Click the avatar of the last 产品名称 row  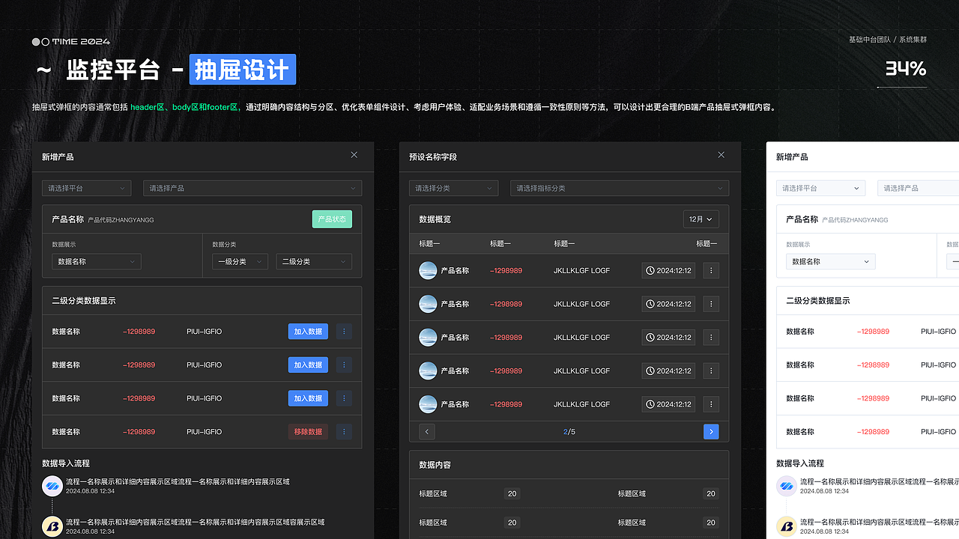(428, 404)
